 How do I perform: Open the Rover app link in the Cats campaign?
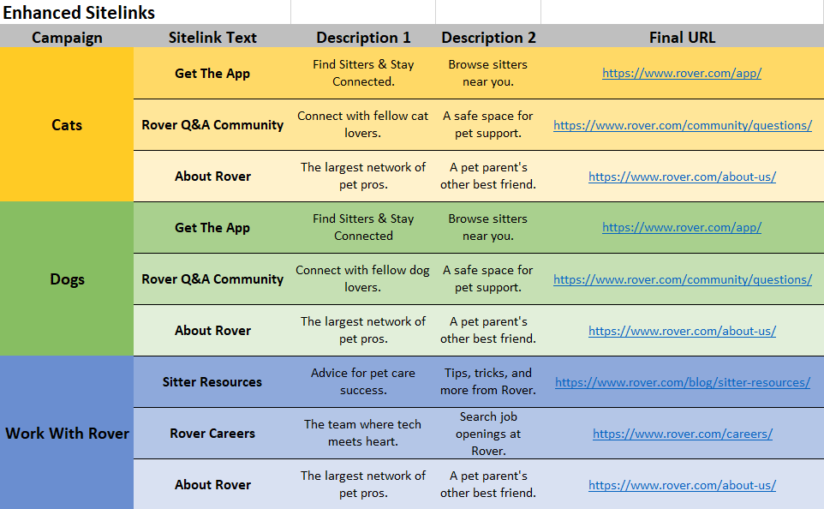pyautogui.click(x=681, y=74)
